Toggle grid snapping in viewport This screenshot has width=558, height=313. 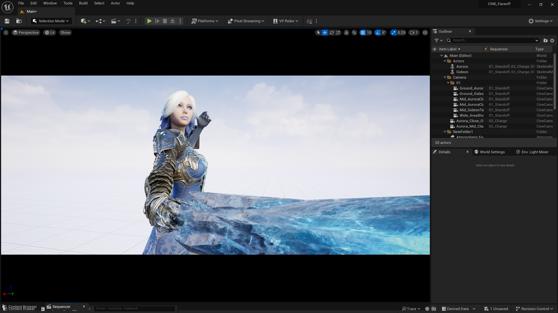click(x=363, y=33)
